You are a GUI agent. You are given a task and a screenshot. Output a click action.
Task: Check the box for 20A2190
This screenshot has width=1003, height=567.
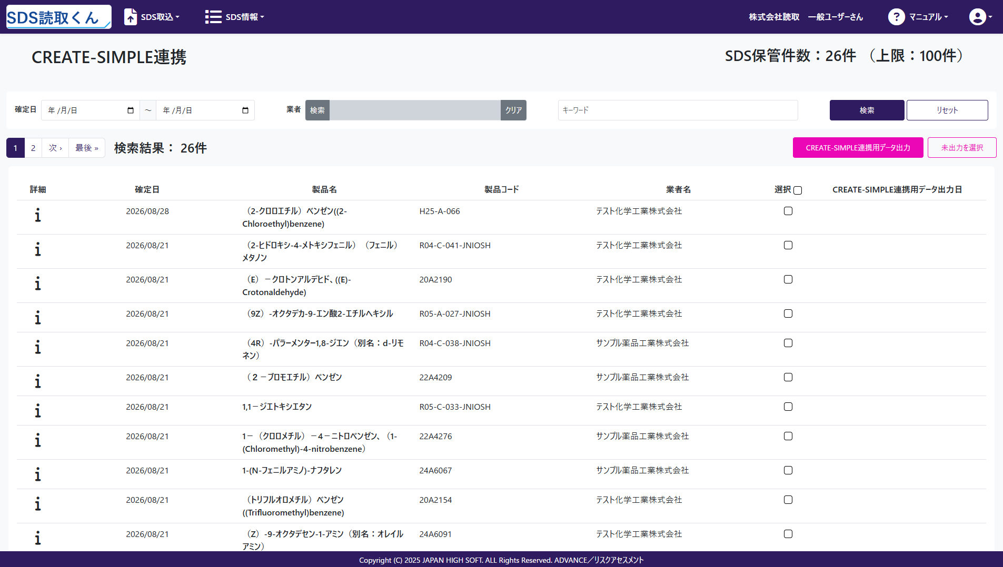[x=788, y=279]
